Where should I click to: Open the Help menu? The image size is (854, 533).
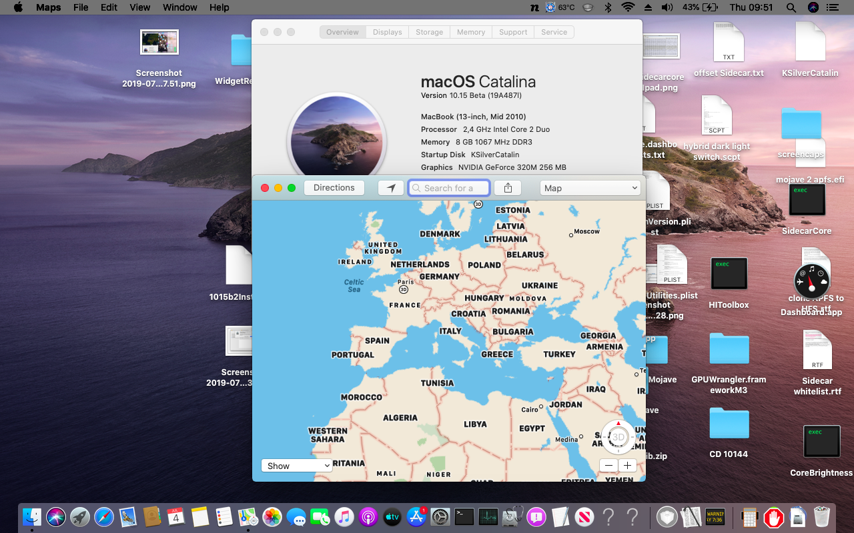point(219,7)
